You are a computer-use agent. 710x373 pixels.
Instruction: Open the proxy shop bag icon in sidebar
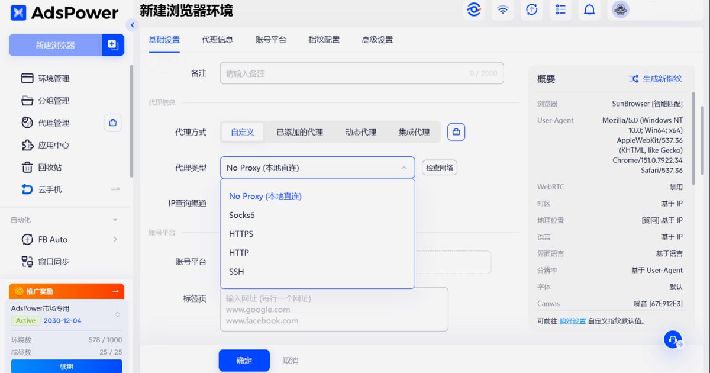point(113,123)
